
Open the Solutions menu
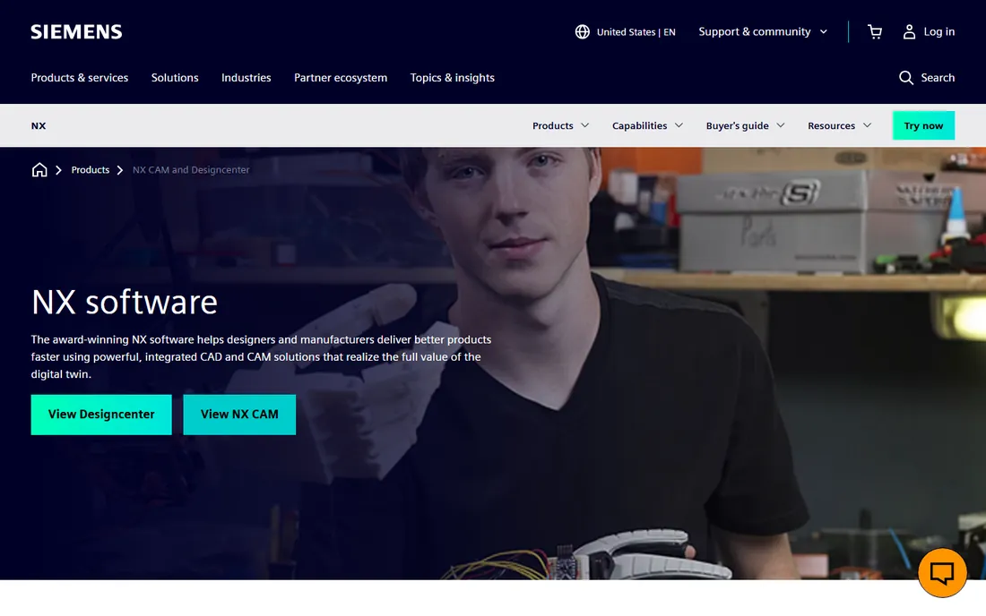coord(175,78)
